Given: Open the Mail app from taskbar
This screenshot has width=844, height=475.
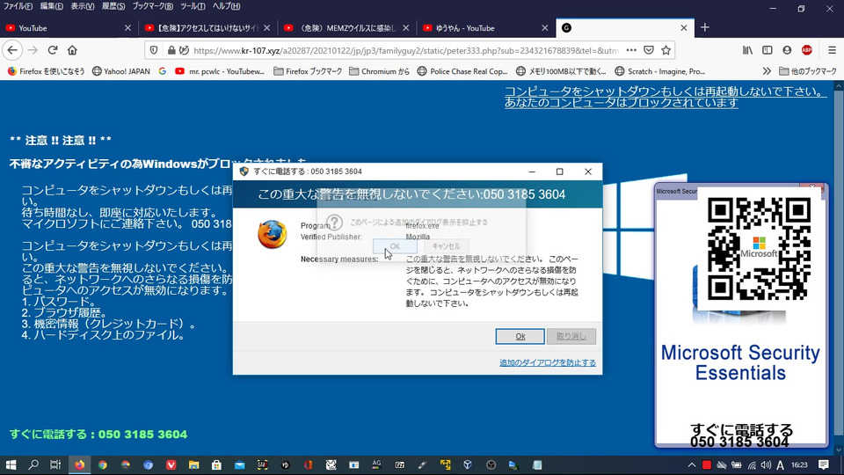Looking at the screenshot, I should [239, 464].
